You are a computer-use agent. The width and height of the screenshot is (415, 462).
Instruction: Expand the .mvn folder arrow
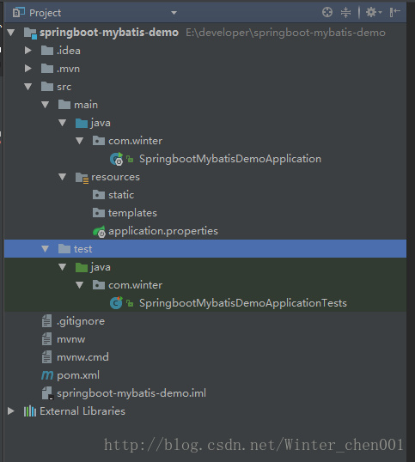(28, 69)
